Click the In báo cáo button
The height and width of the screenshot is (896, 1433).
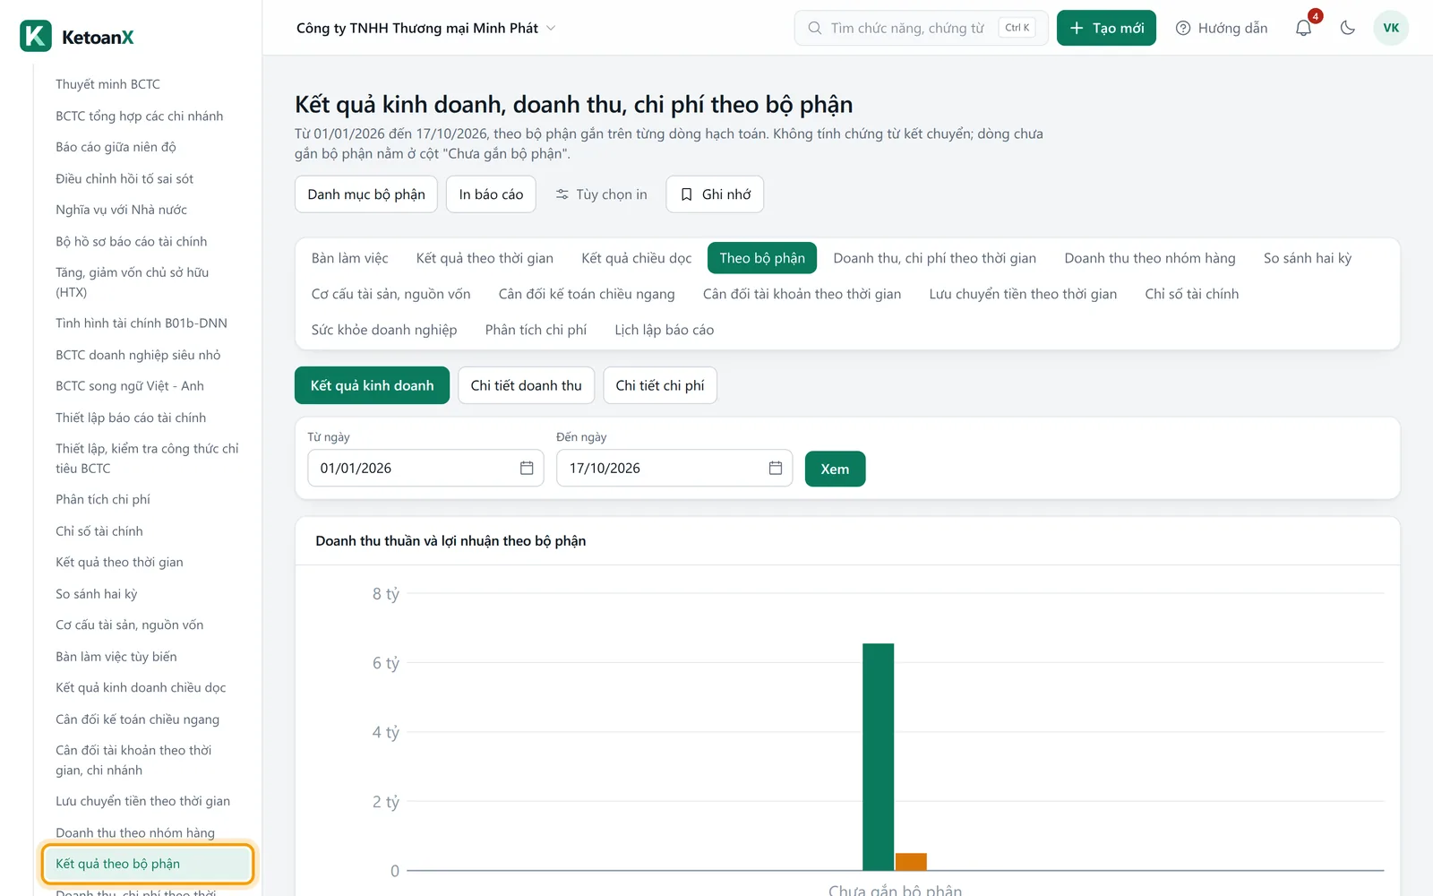491,194
